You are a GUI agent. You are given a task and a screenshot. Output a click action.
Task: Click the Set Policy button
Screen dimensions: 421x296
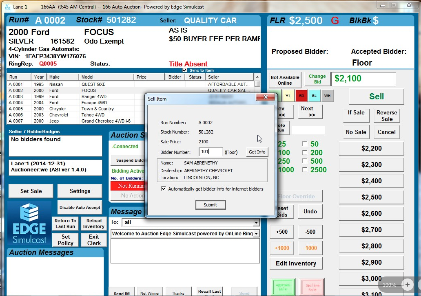point(65,240)
